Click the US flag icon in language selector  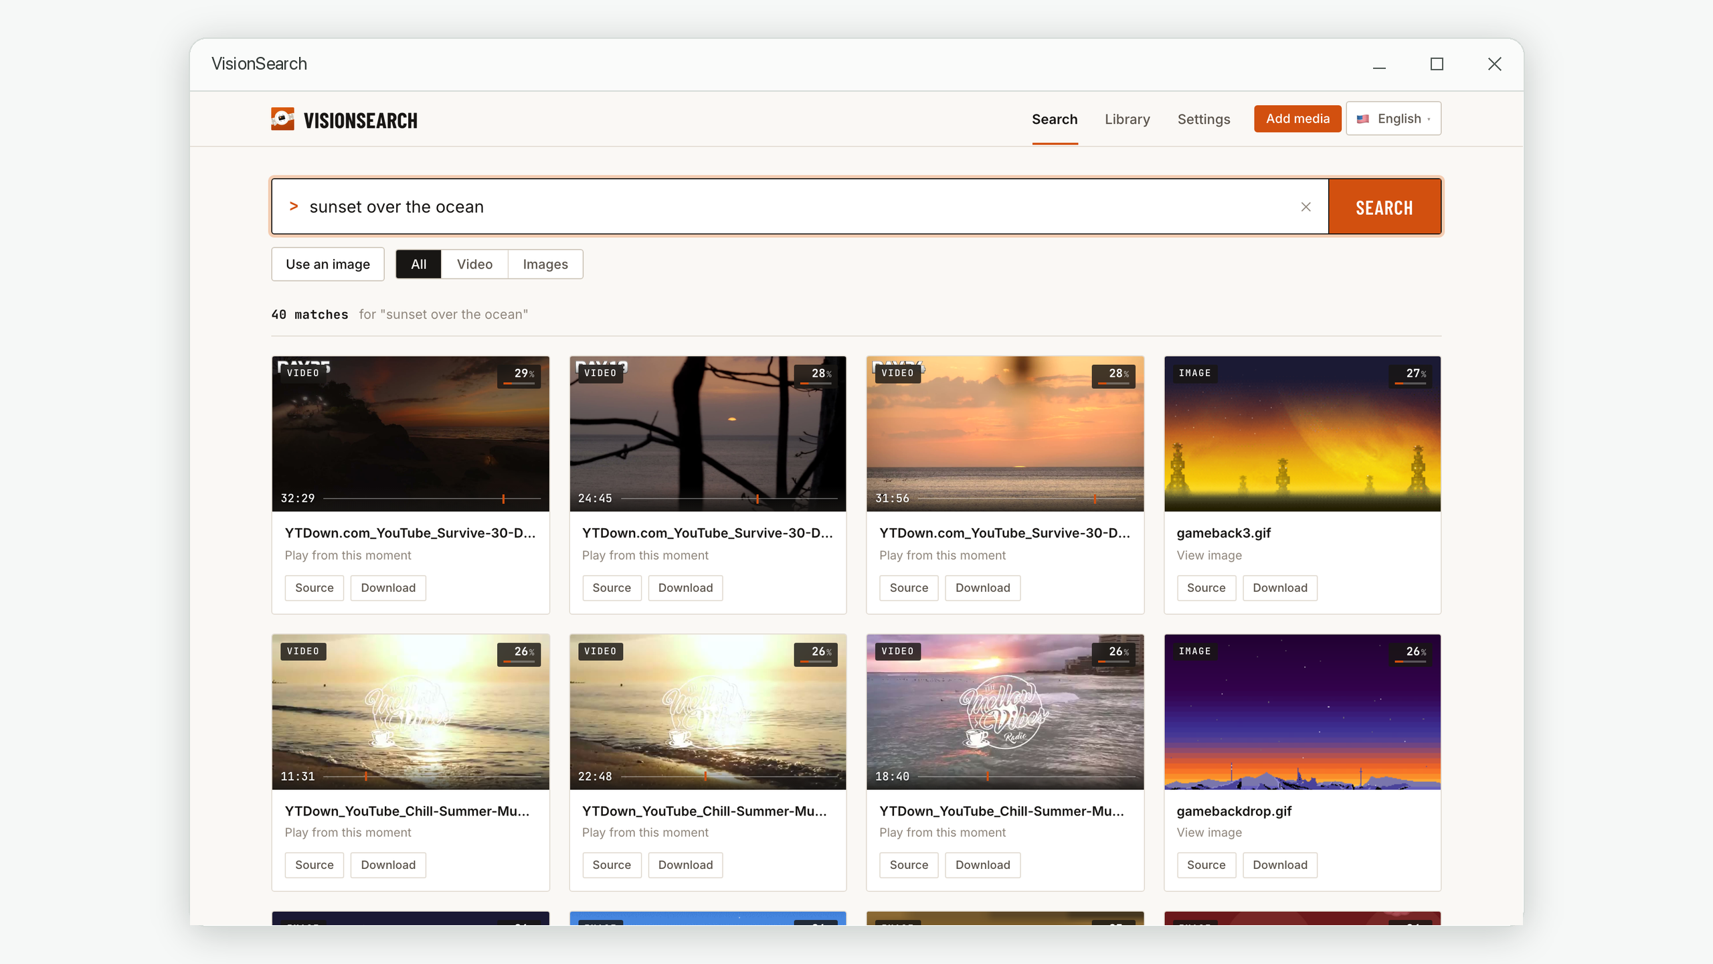click(x=1362, y=119)
